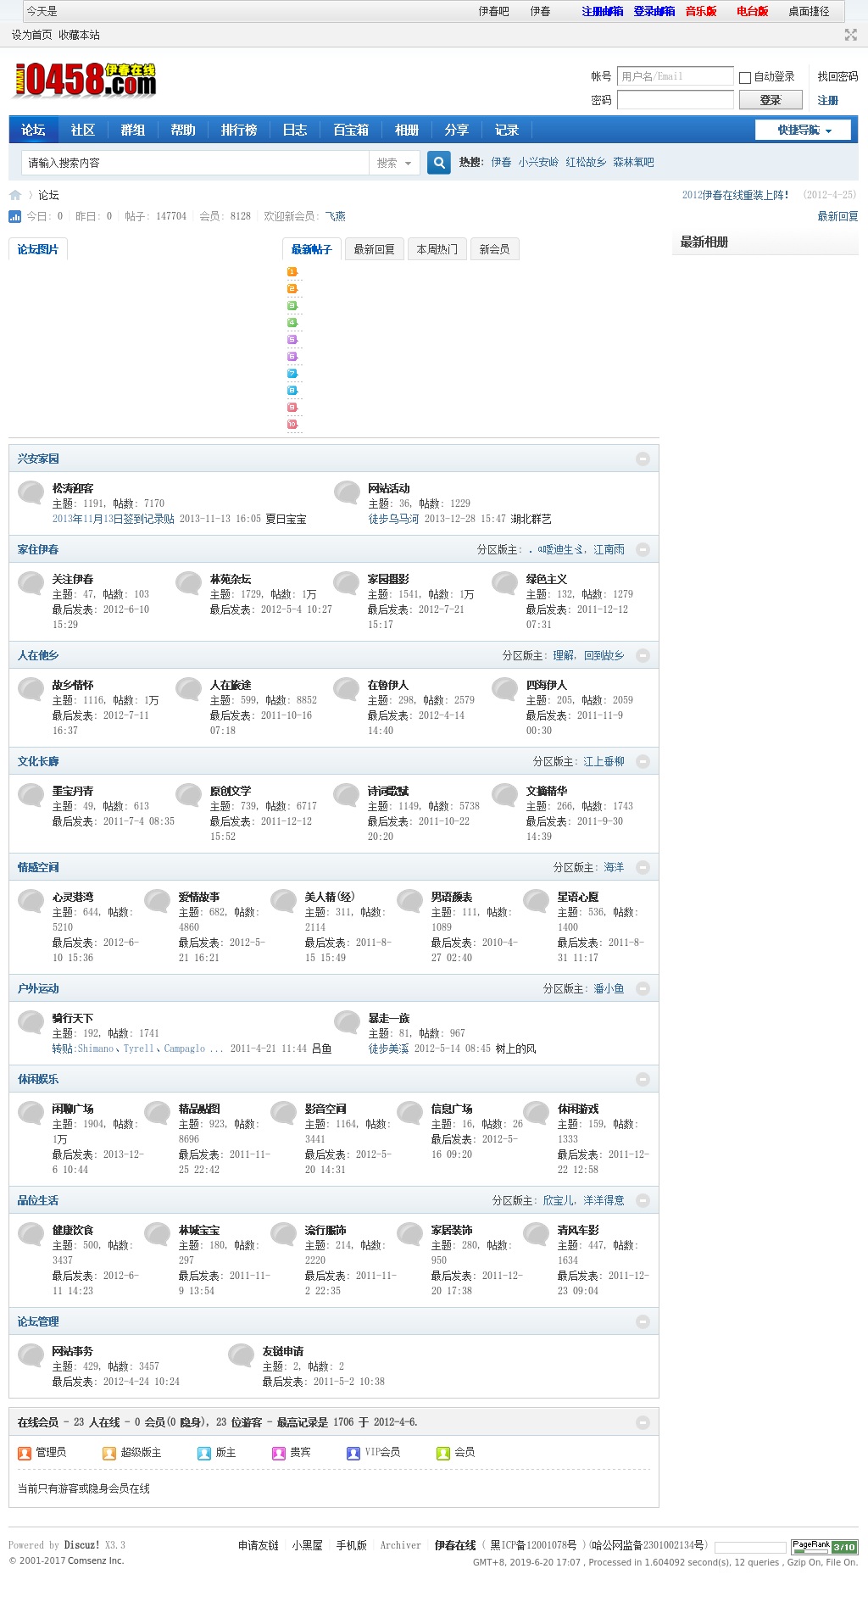Collapse the 文化长廊 section
868x1613 pixels.
click(x=643, y=761)
